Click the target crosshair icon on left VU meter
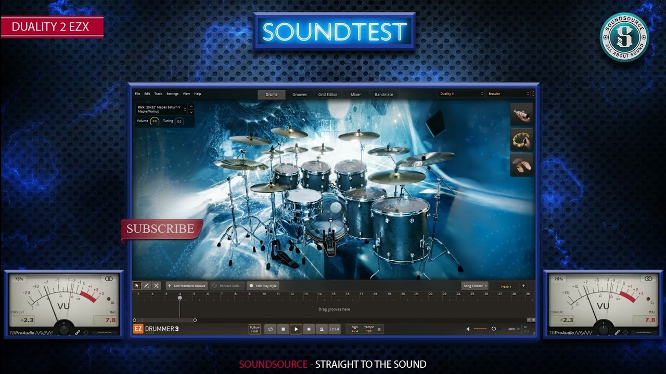 point(86,332)
